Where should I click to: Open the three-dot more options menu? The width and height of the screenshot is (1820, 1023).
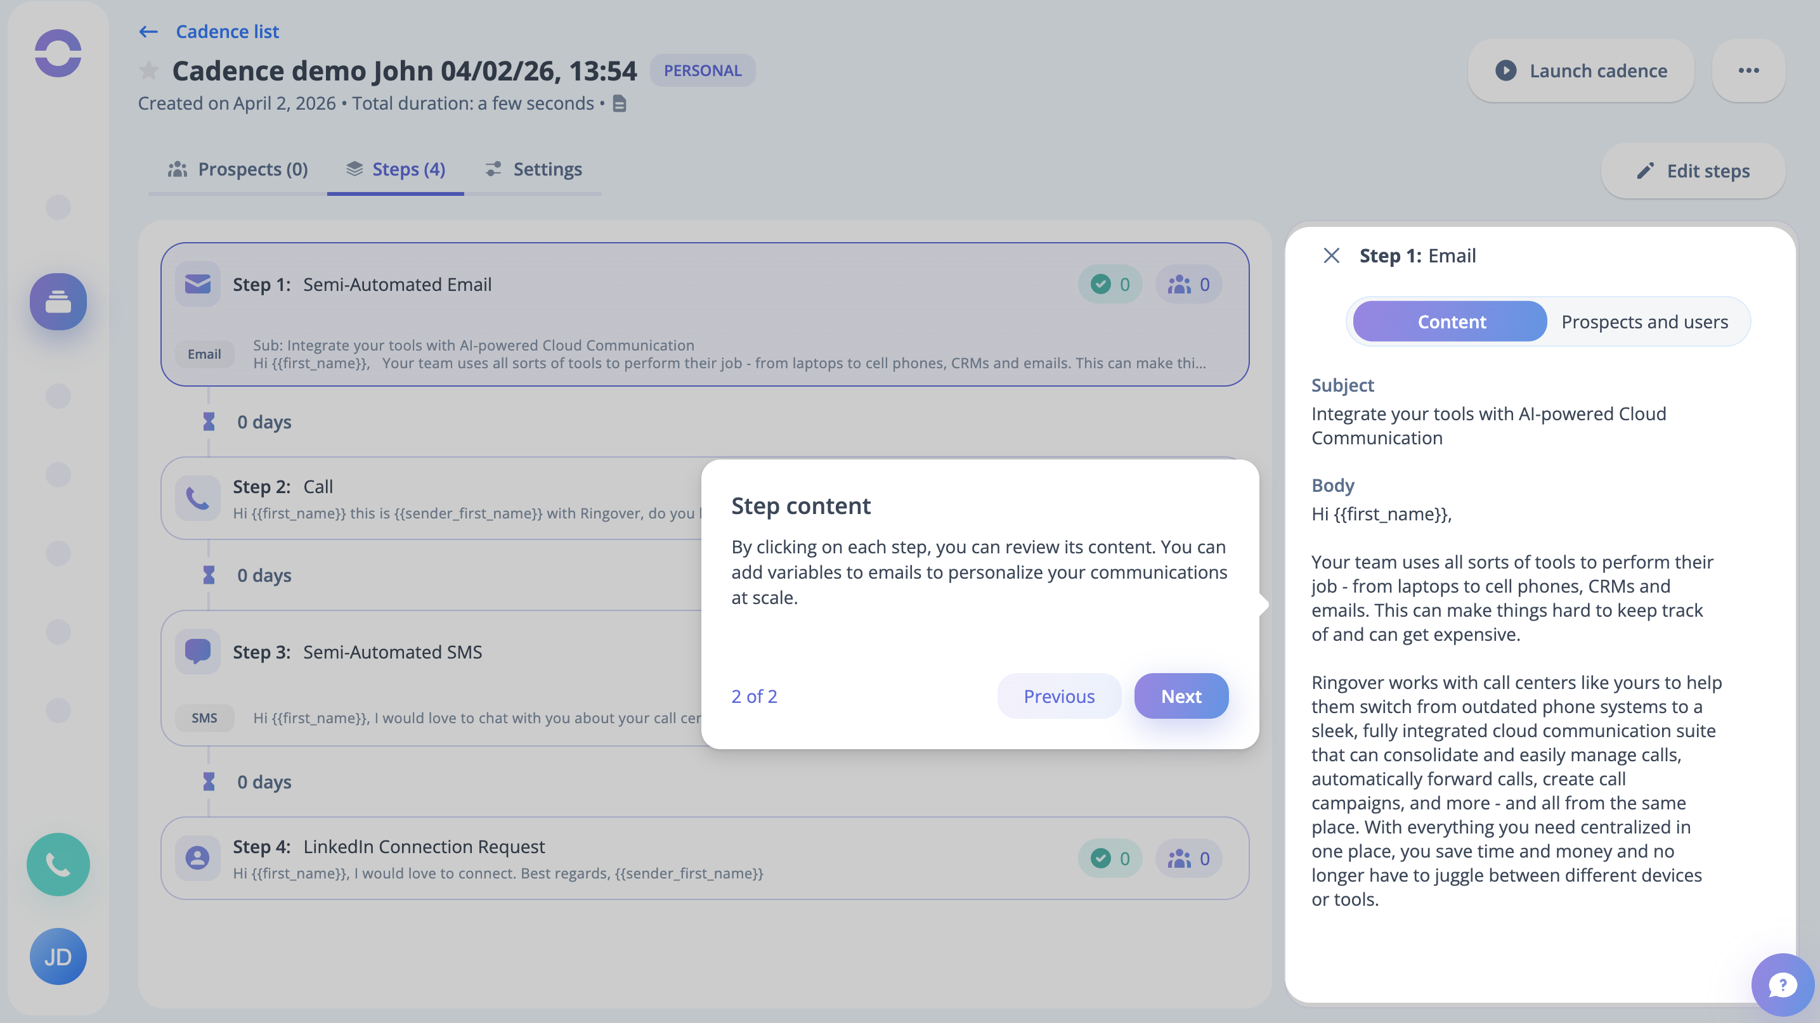[1748, 70]
